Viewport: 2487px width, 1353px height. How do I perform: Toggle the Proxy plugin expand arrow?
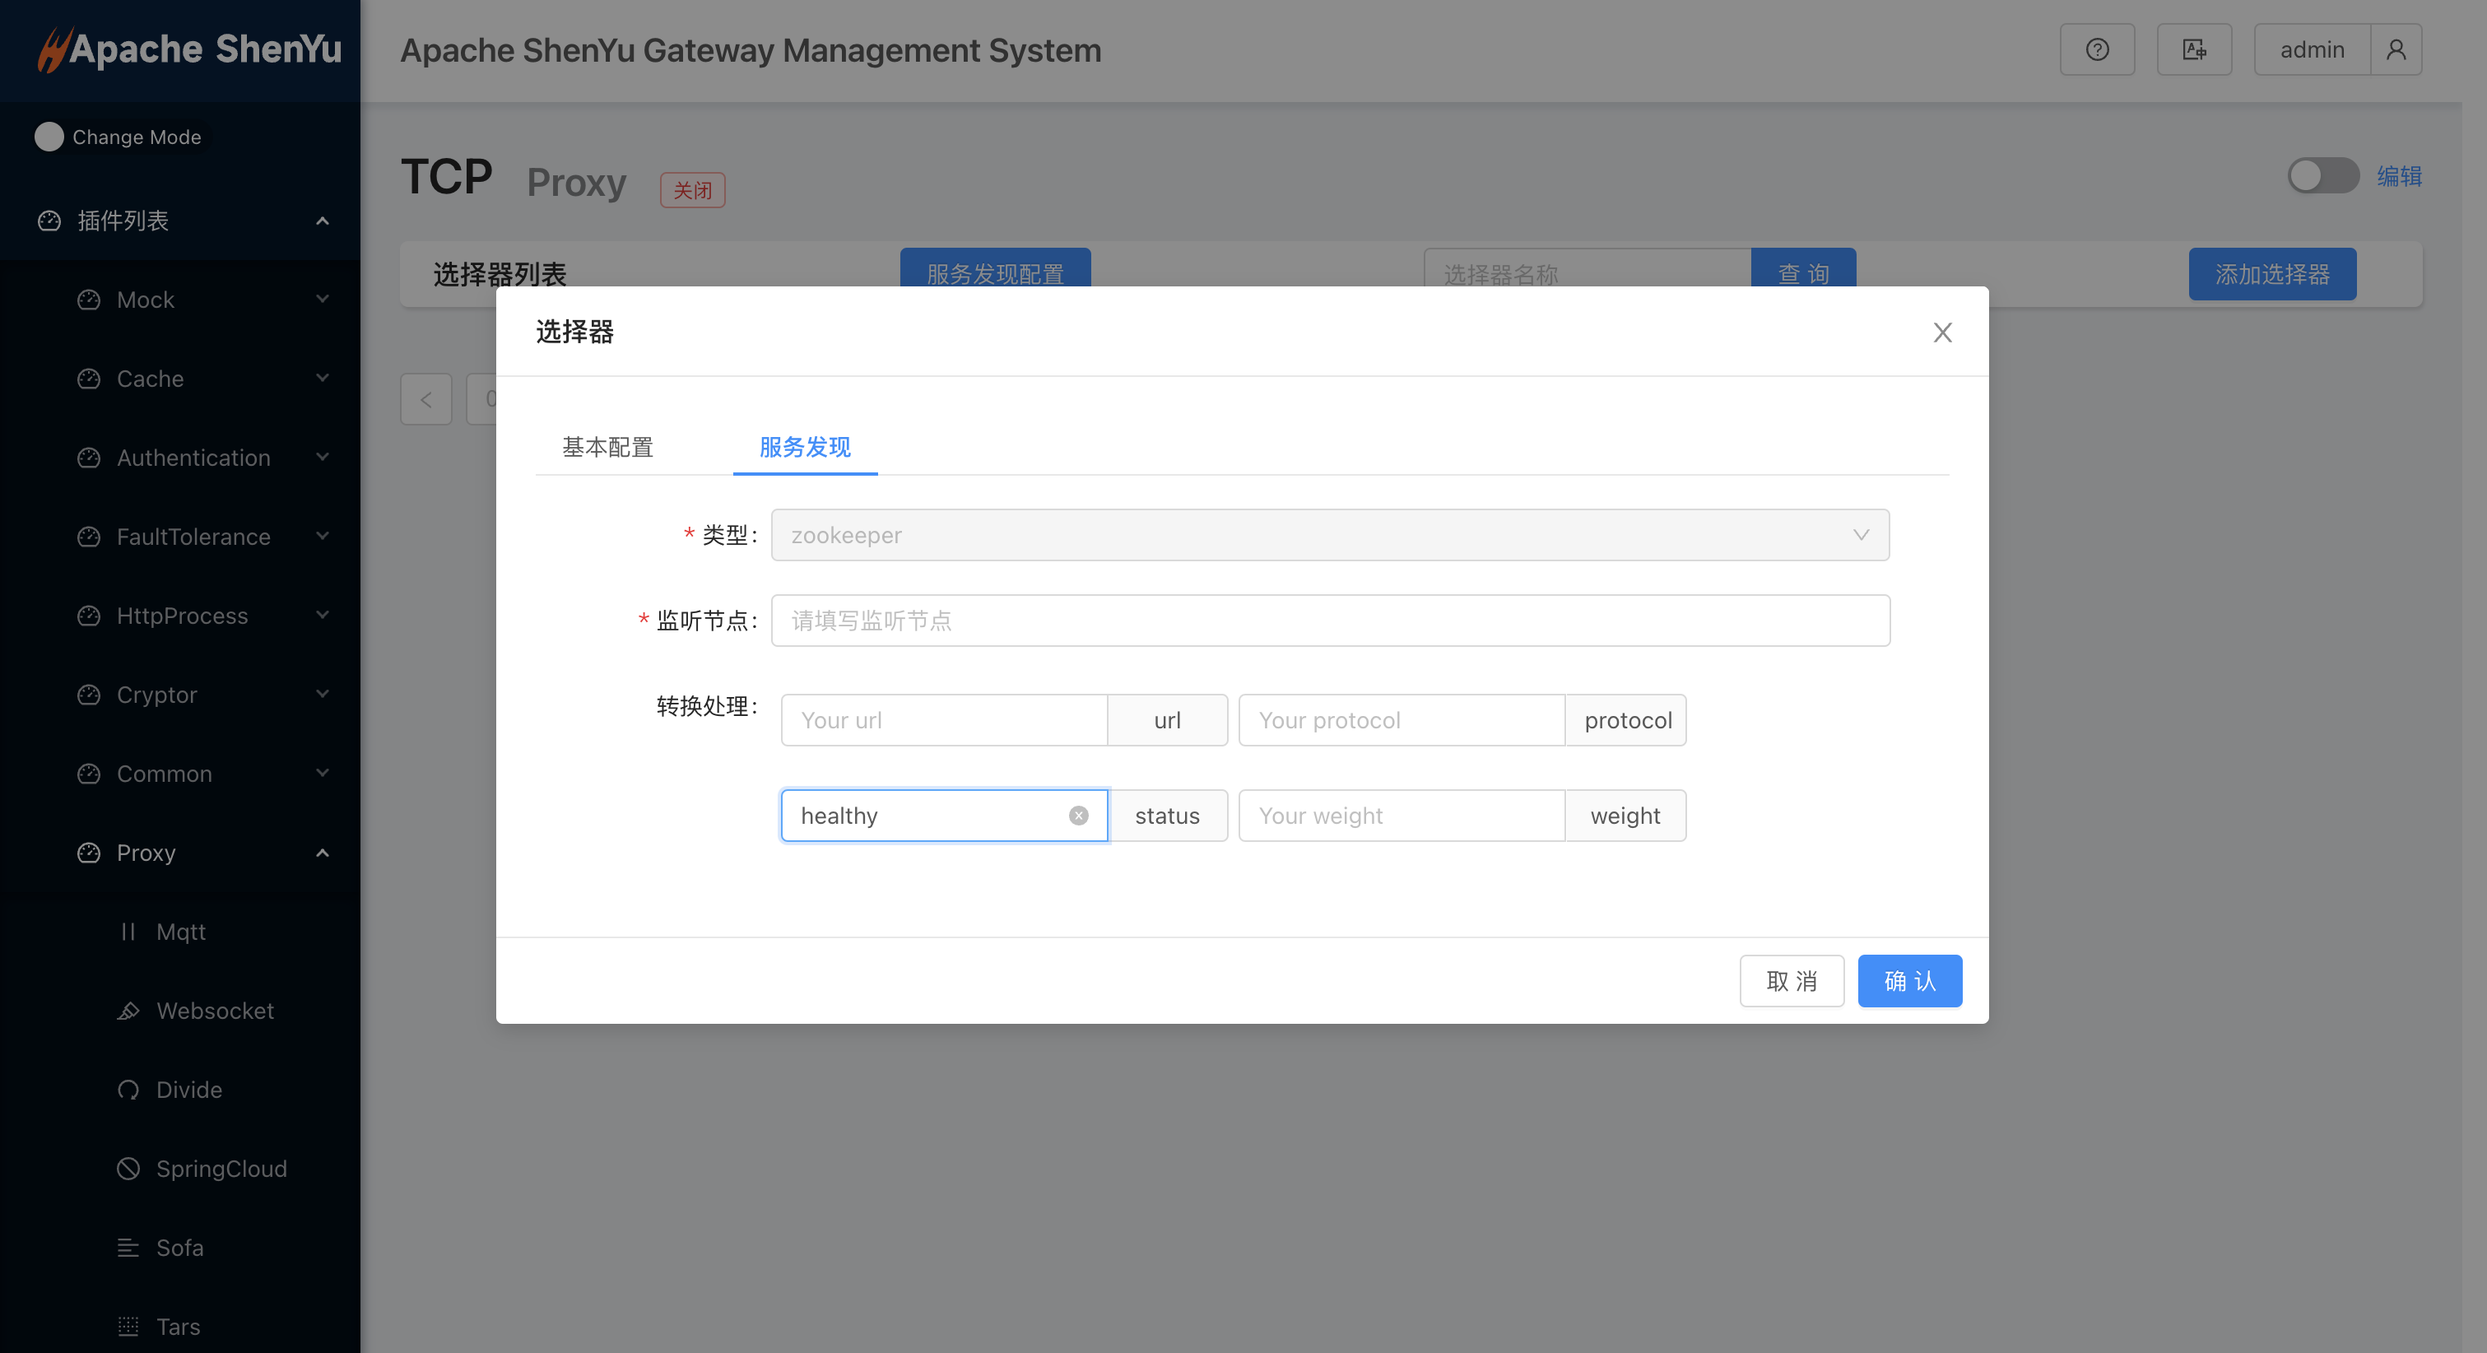(x=322, y=852)
